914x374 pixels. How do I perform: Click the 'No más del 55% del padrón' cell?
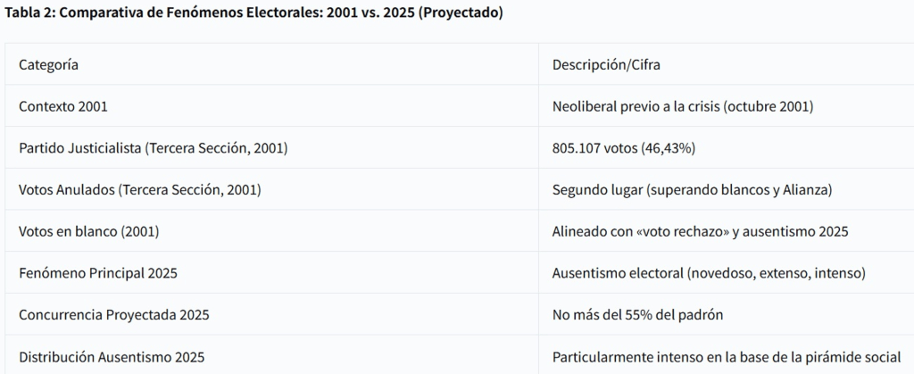pyautogui.click(x=727, y=314)
